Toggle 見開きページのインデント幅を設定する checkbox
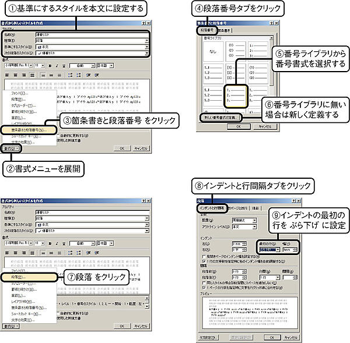 pos(204,257)
